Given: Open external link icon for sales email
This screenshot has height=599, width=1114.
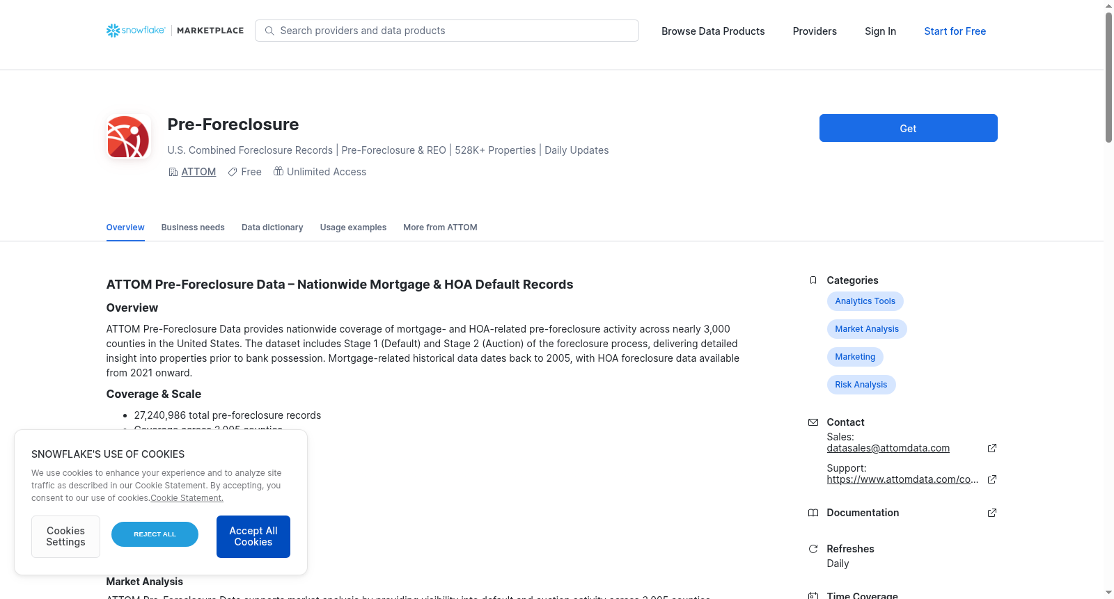Looking at the screenshot, I should click(992, 448).
